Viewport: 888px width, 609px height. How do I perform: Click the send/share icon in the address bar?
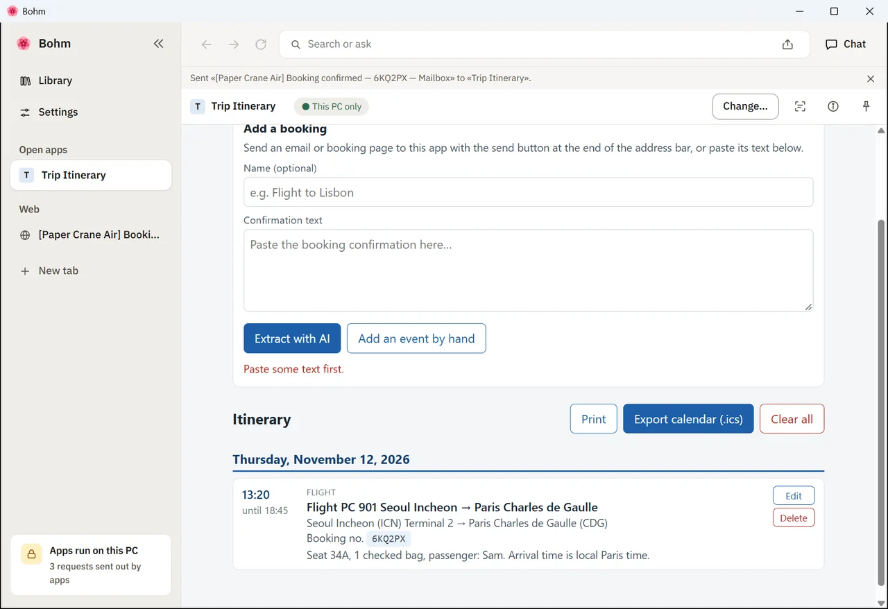(x=787, y=44)
